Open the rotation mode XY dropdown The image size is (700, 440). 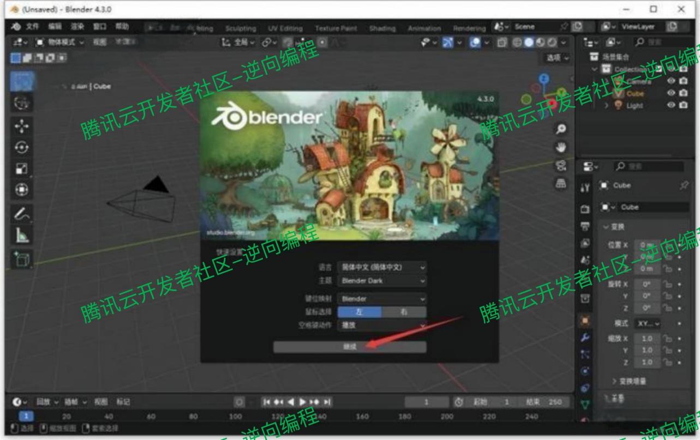(x=647, y=323)
